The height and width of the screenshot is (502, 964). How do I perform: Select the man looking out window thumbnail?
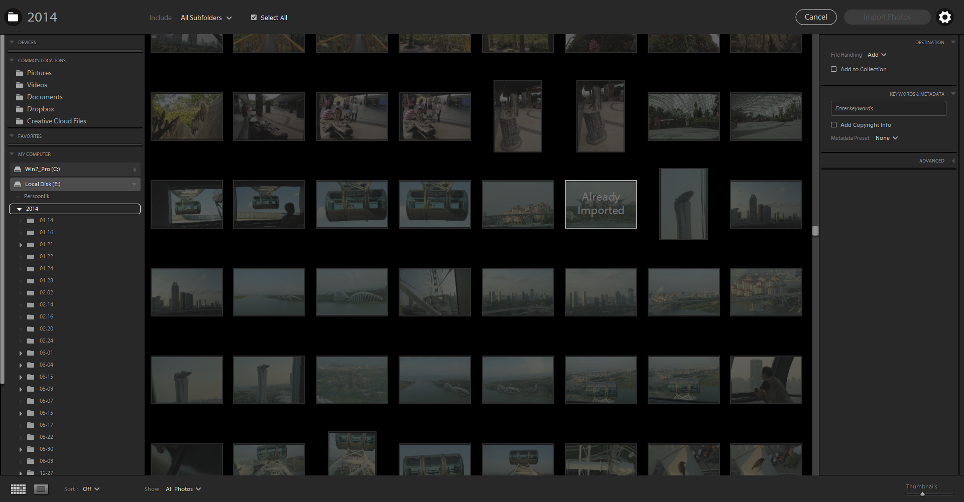[x=766, y=380]
